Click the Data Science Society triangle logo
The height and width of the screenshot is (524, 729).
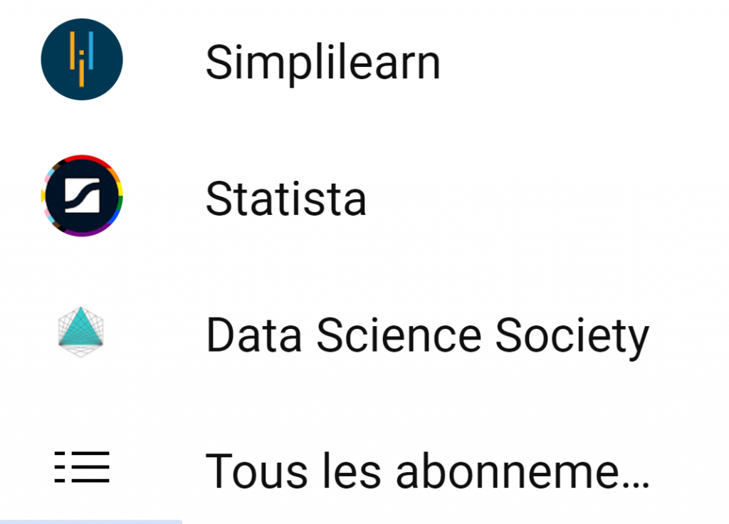81,332
